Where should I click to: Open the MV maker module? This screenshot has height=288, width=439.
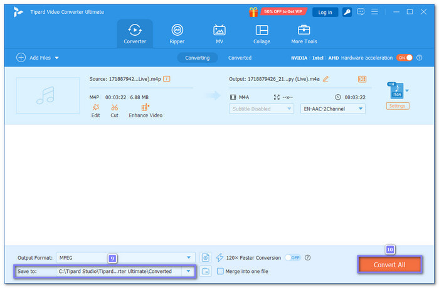219,34
